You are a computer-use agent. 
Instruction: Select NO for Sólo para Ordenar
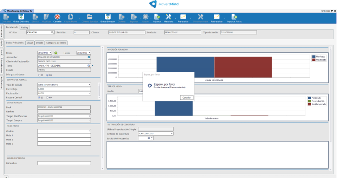[47, 75]
